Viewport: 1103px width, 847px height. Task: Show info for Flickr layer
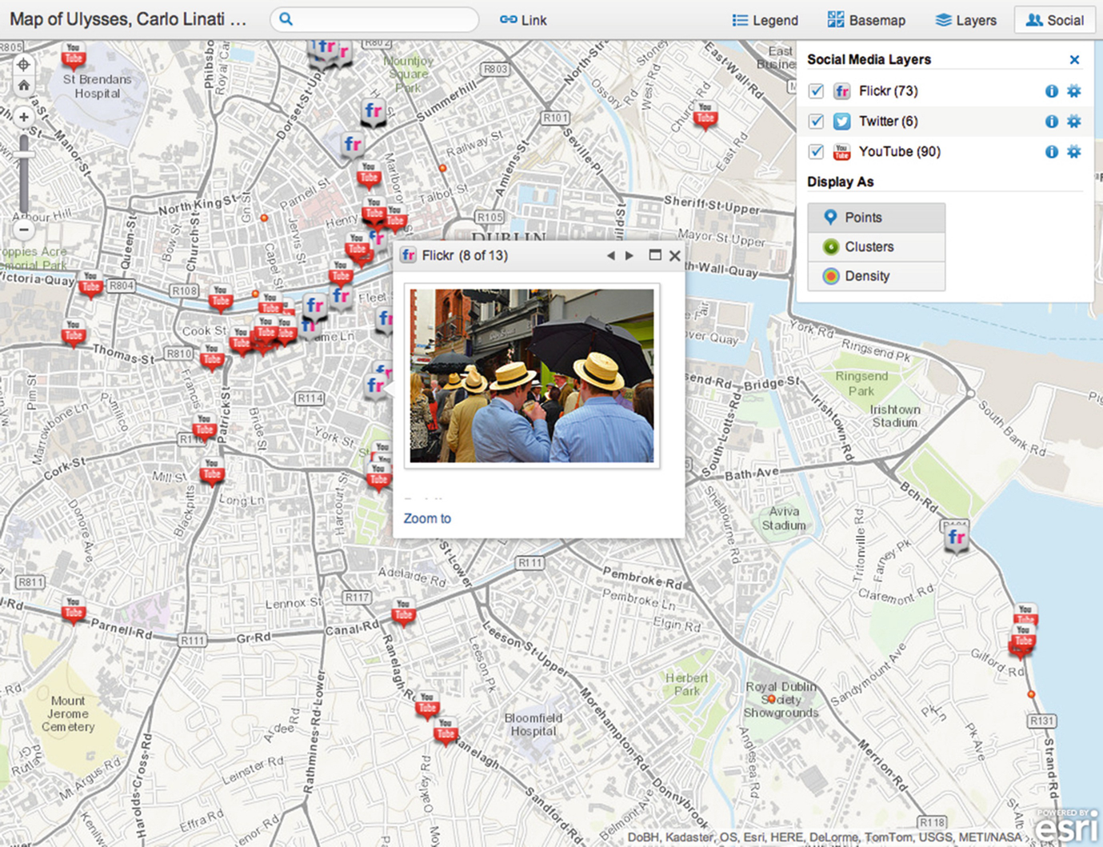1052,91
